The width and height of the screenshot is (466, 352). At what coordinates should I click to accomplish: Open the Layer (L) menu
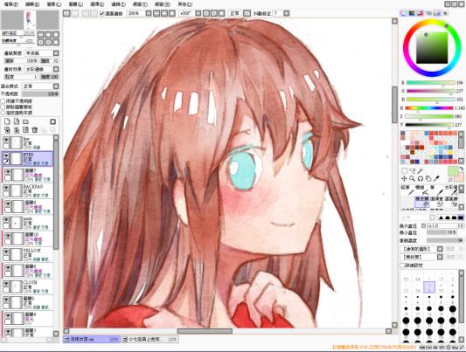pos(76,4)
